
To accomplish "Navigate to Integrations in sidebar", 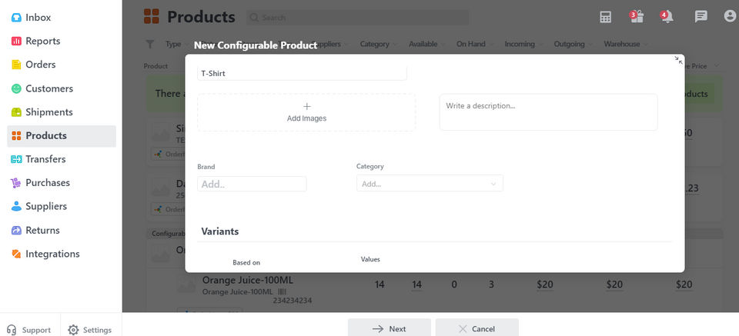I will pos(52,254).
